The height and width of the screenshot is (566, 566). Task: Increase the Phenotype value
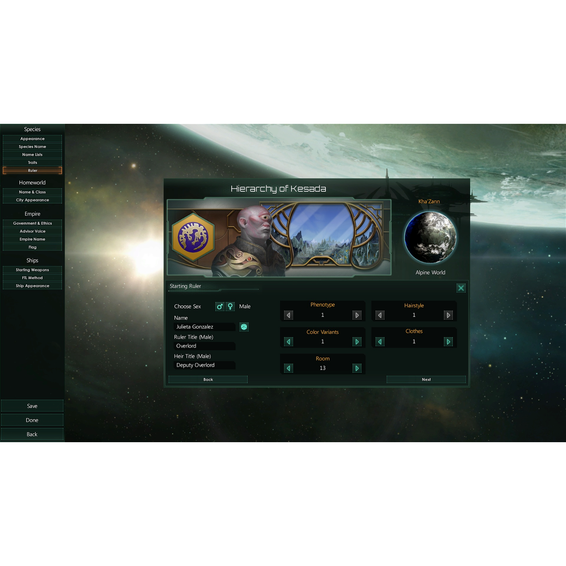tap(357, 315)
